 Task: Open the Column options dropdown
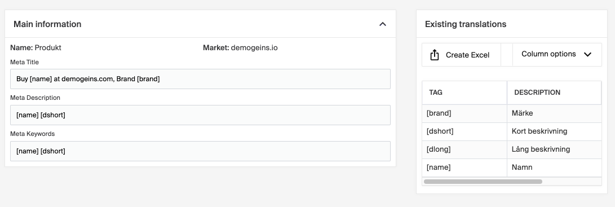coord(556,54)
